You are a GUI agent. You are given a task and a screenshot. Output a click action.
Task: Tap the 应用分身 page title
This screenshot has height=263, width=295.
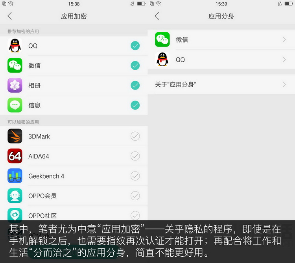[221, 16]
